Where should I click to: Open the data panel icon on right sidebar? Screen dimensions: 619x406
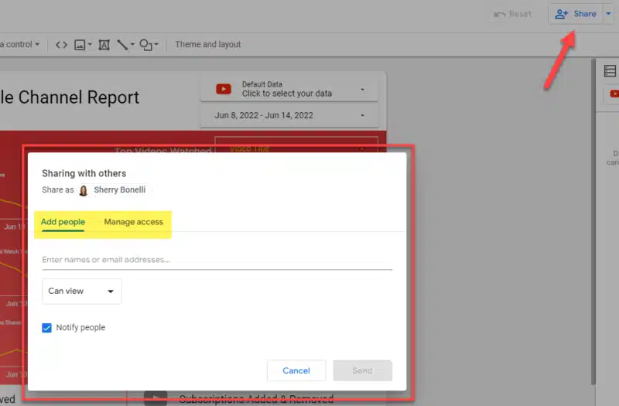pos(610,71)
